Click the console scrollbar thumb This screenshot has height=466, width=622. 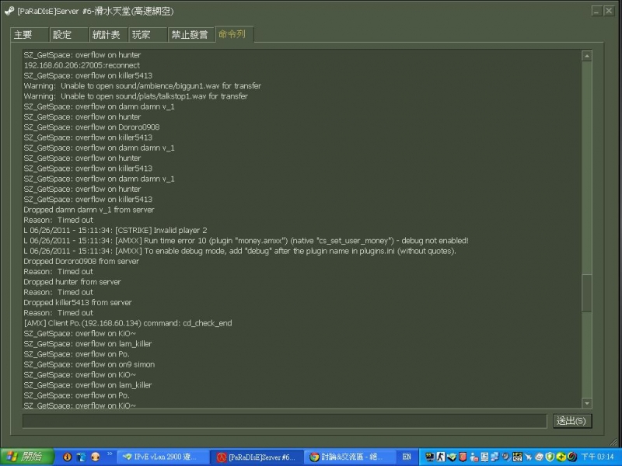(587, 291)
